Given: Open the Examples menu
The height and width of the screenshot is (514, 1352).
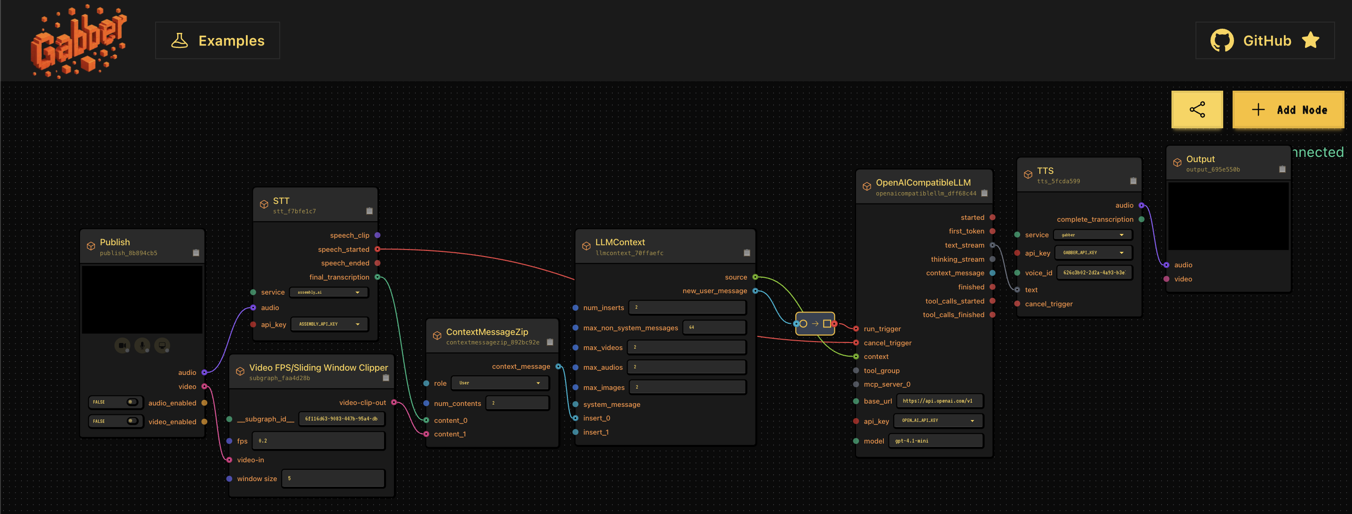Looking at the screenshot, I should click(x=218, y=40).
